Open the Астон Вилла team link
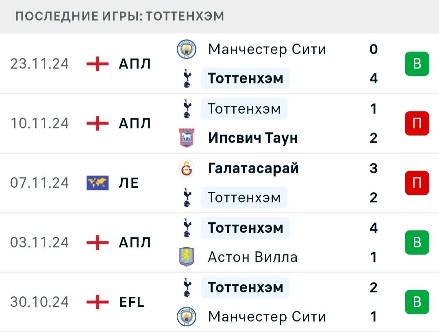The height and width of the screenshot is (332, 439). (252, 257)
